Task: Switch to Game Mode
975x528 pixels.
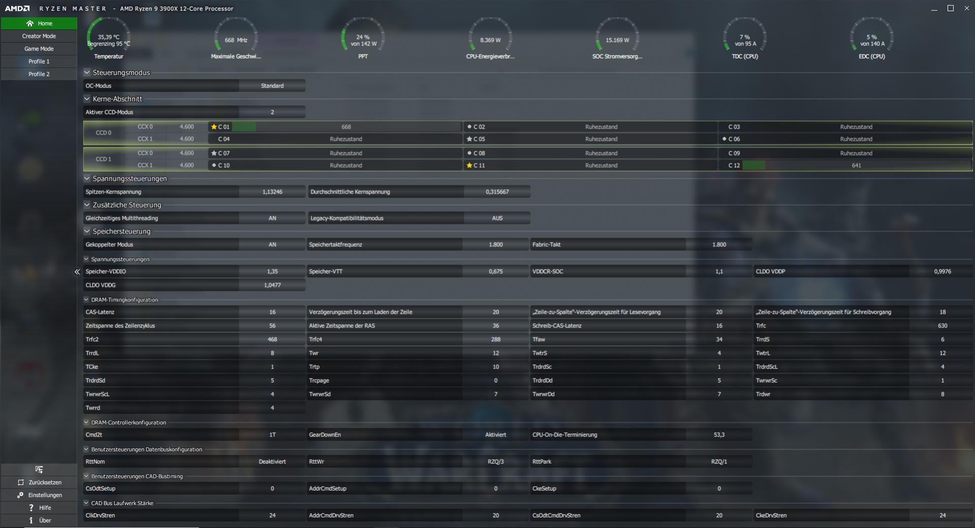Action: coord(39,49)
